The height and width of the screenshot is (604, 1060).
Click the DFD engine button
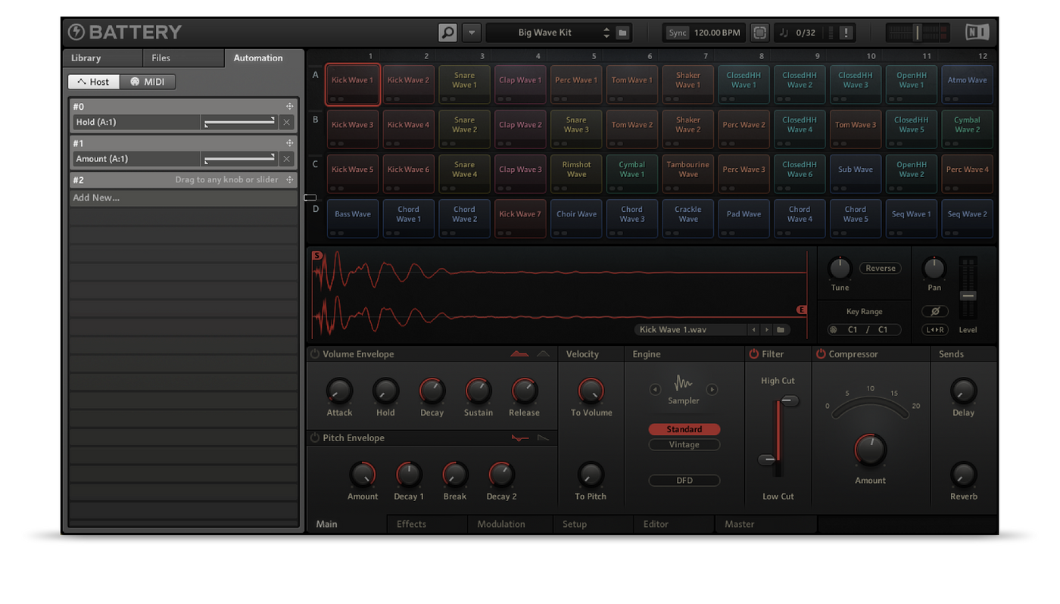click(x=684, y=481)
